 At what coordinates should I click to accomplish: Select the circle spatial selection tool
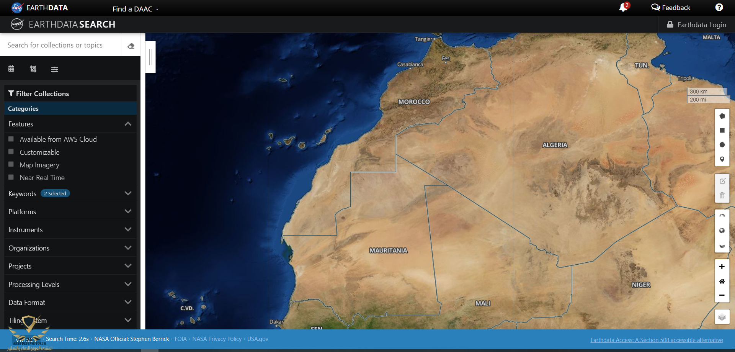722,145
